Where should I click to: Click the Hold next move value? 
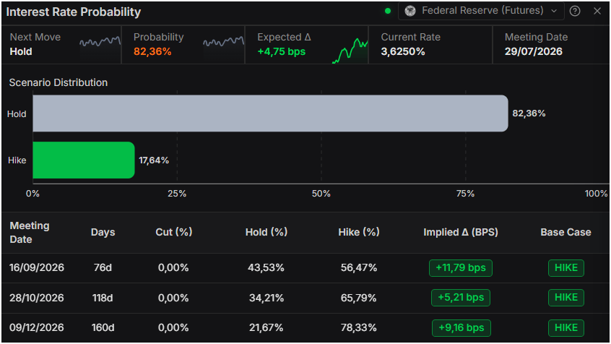(21, 51)
